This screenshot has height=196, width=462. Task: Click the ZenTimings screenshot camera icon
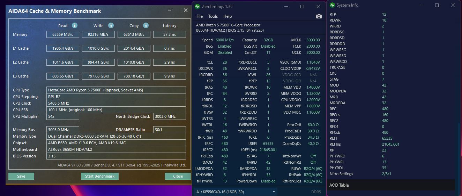(319, 16)
